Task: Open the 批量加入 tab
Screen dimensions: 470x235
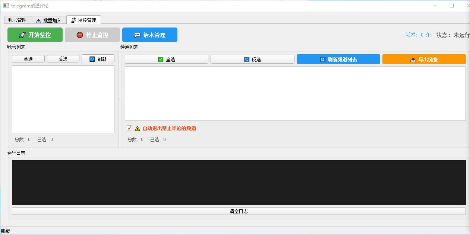Action: tap(49, 20)
